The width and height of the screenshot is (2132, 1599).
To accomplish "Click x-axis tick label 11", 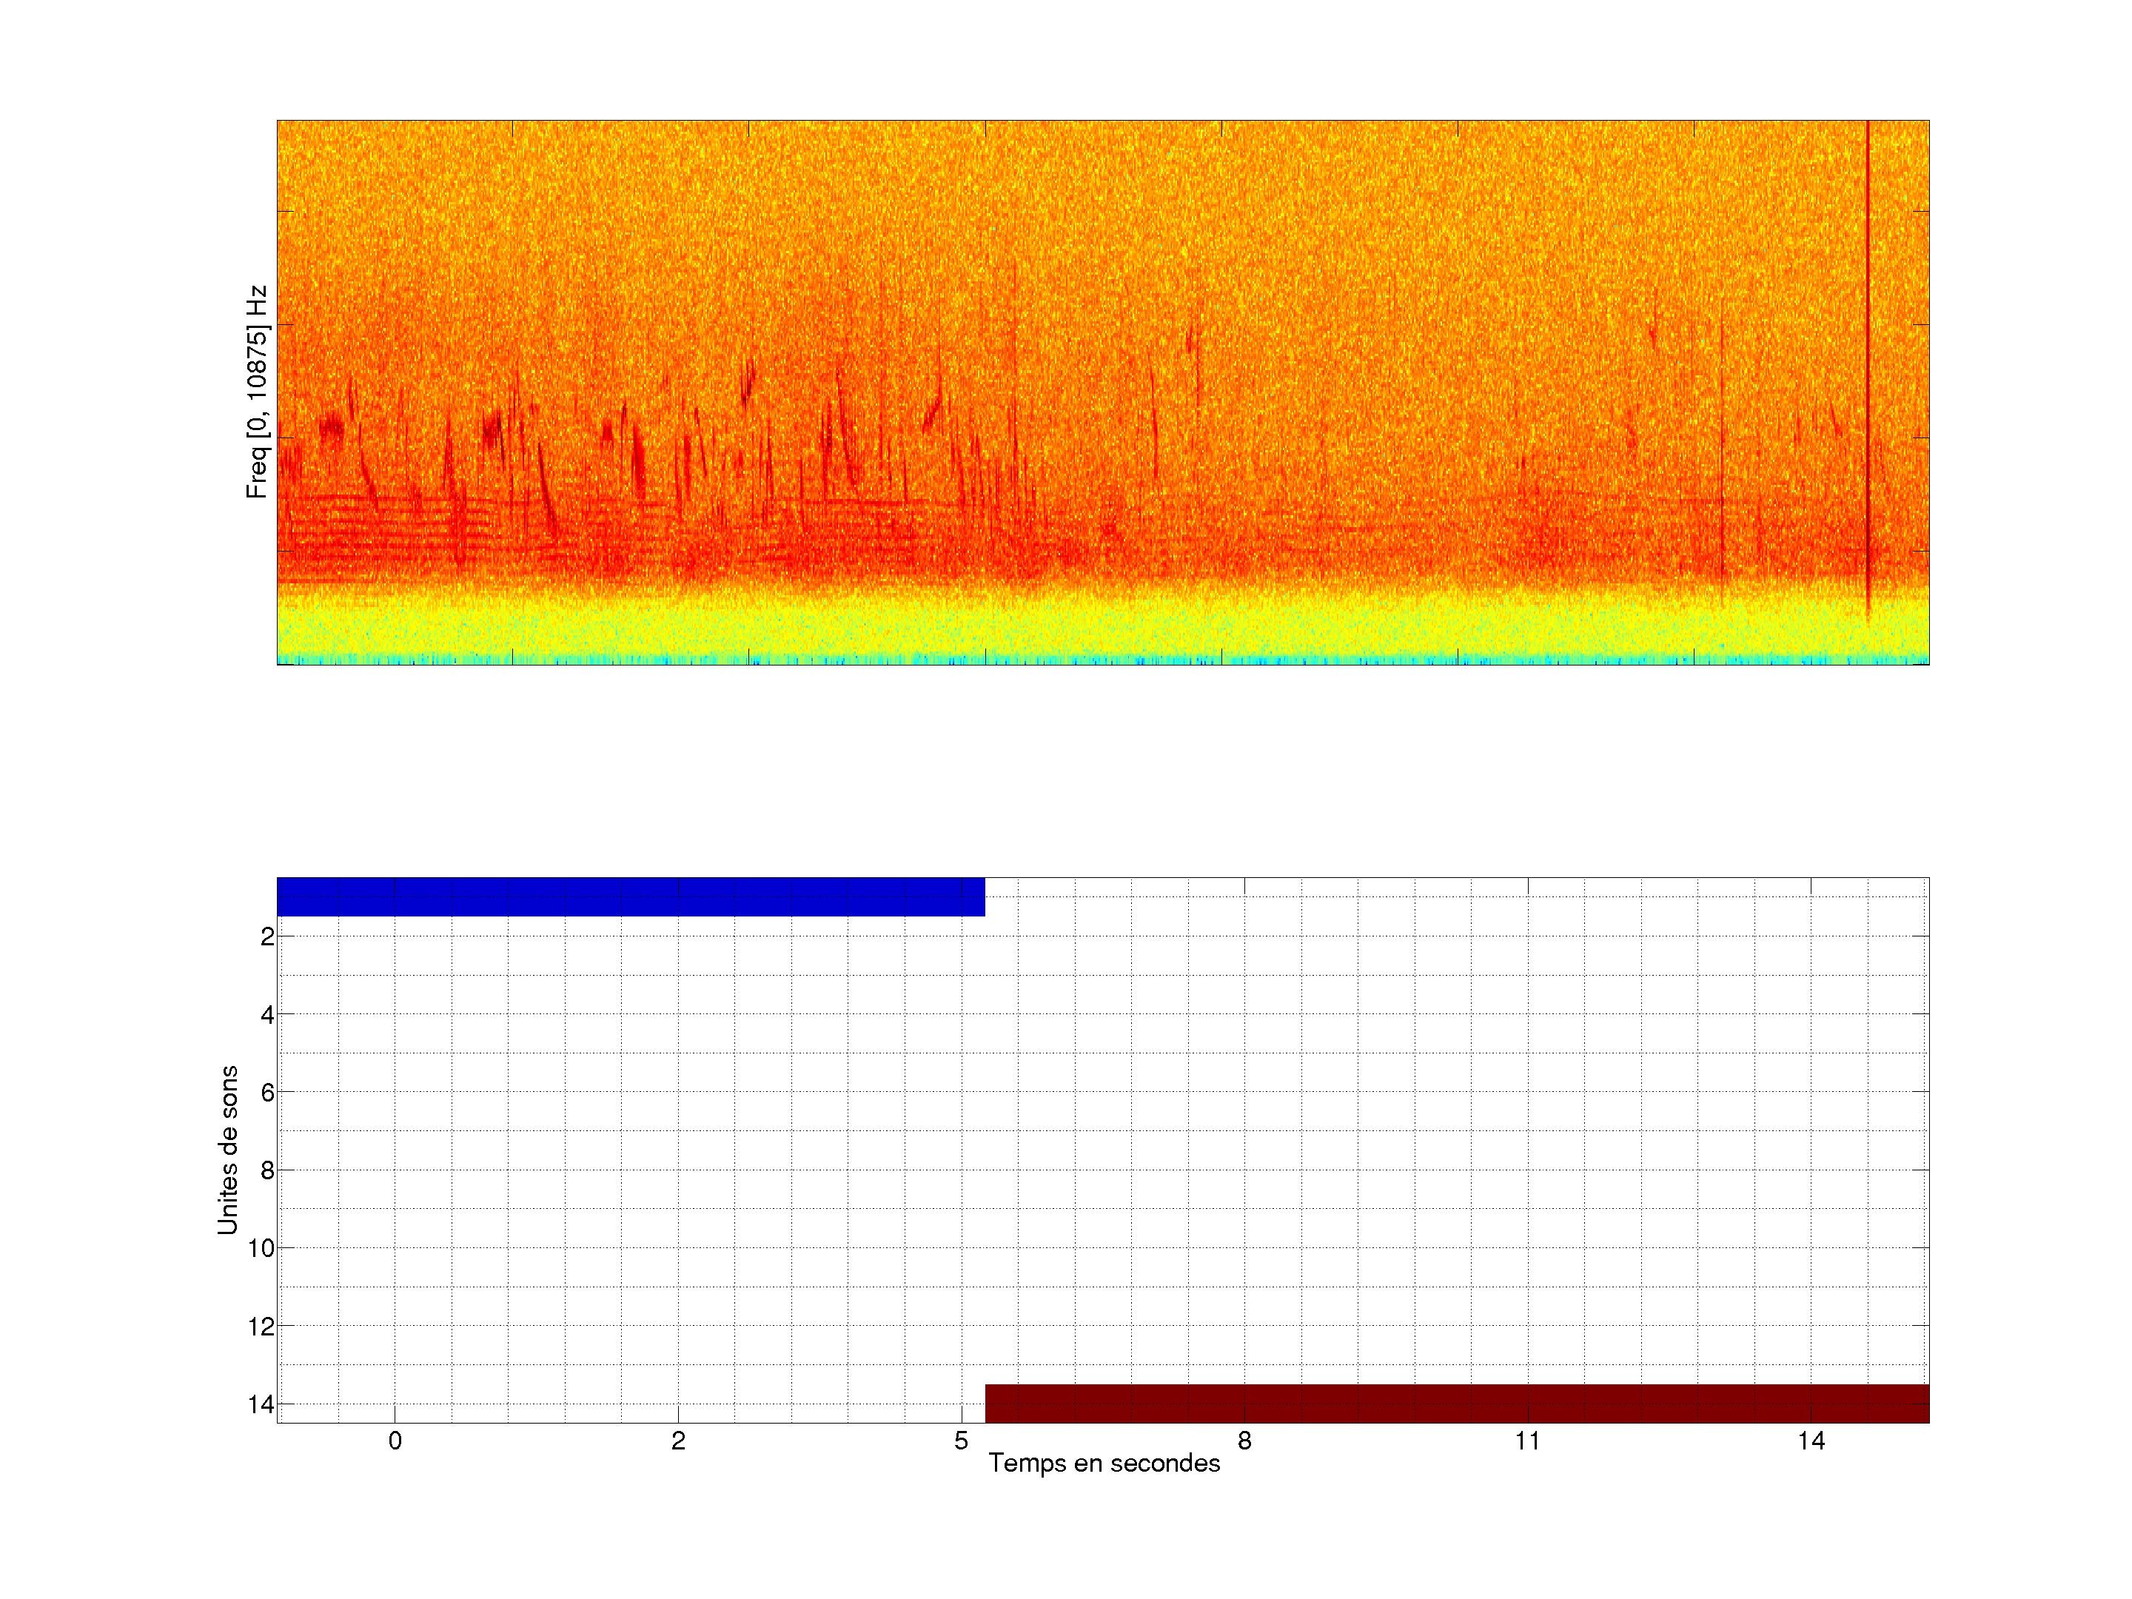I will click(x=1528, y=1441).
